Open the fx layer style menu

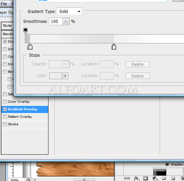pyautogui.click(x=137, y=178)
